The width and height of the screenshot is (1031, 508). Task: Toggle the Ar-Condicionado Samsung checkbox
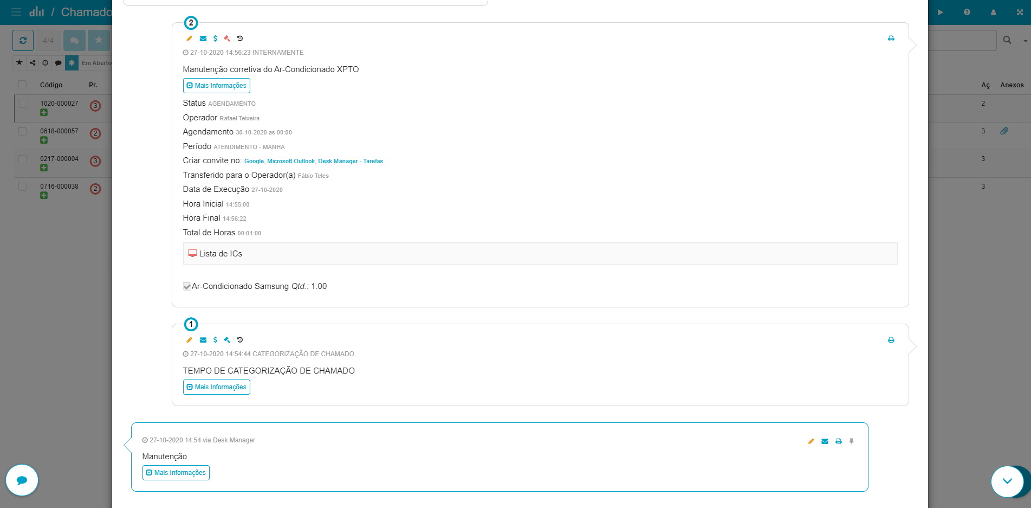coord(187,286)
